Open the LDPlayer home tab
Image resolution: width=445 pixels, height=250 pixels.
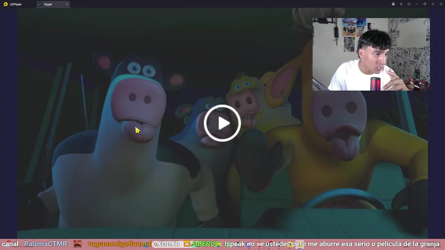coord(13,4)
